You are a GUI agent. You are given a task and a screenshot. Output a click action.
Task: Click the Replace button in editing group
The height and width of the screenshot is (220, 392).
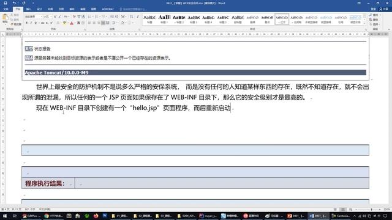pos(374,20)
